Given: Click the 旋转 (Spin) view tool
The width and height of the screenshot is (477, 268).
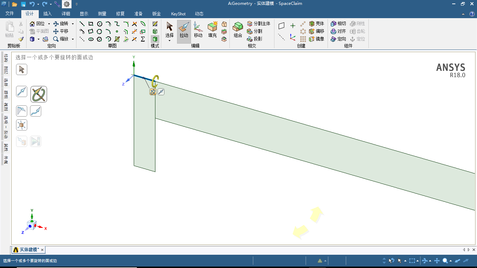Looking at the screenshot, I should pyautogui.click(x=61, y=24).
